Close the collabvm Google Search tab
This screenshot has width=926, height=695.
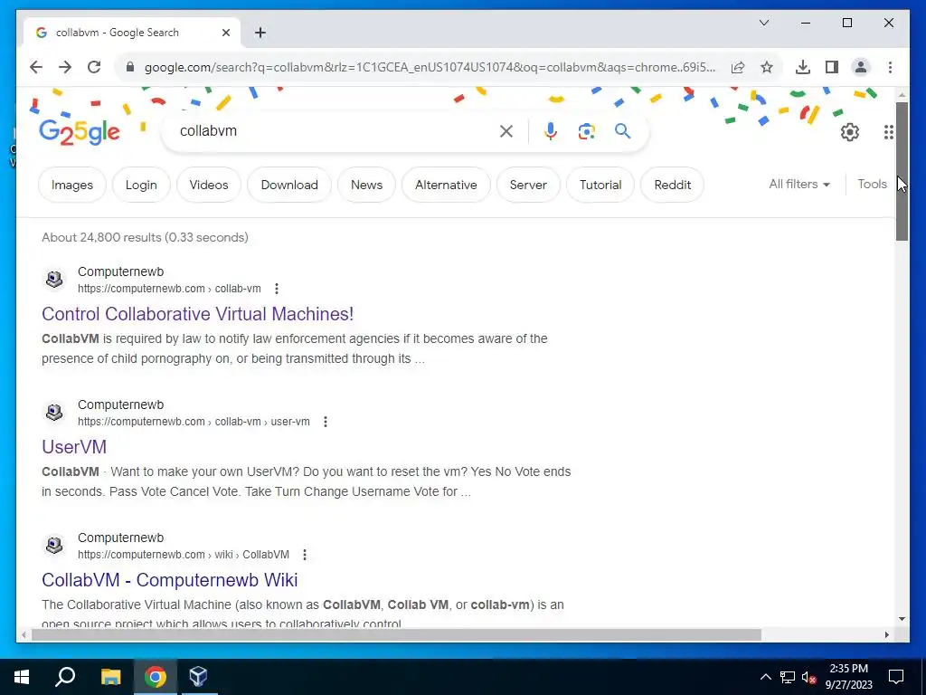(225, 33)
